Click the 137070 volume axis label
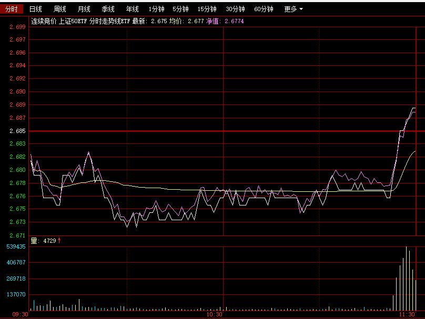This screenshot has width=425, height=319. [16, 294]
